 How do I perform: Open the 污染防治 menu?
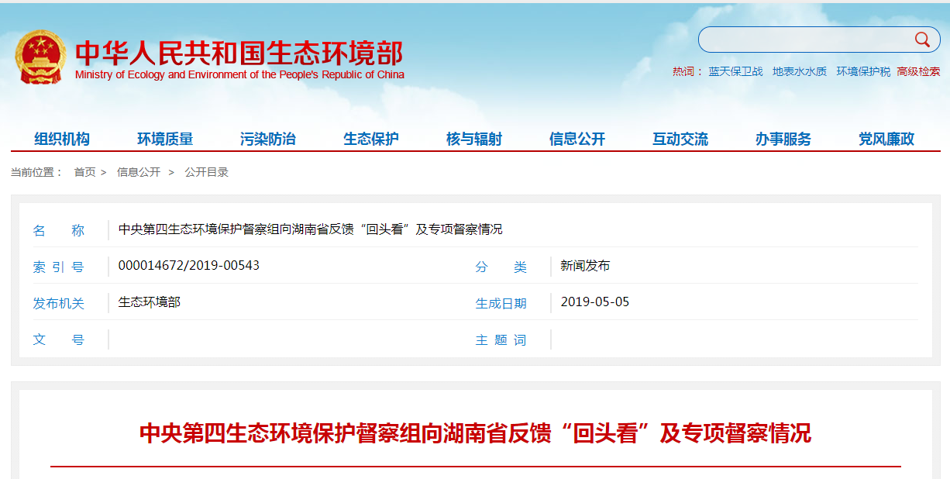268,139
